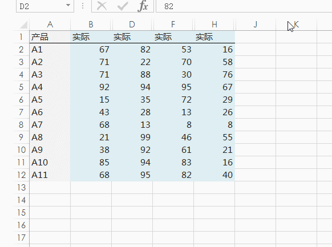
Task: Click the Select All corner triangle
Action: [x=23, y=25]
